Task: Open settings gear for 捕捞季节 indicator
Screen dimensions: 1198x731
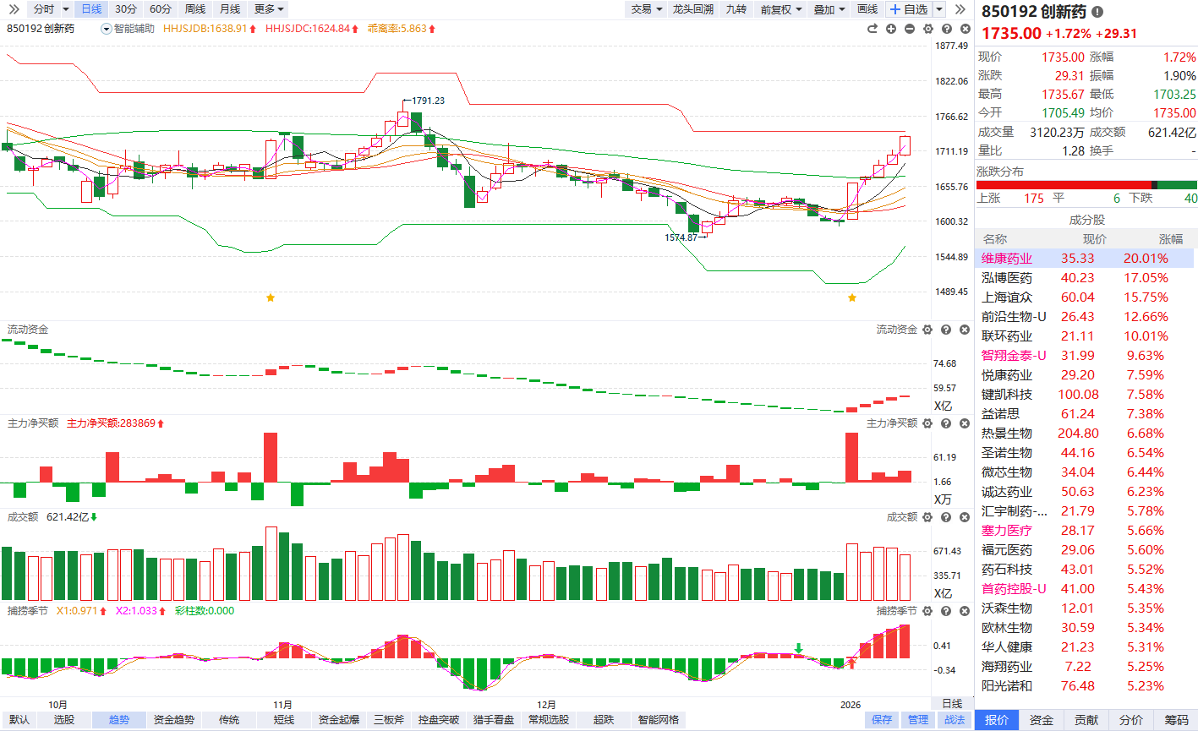Action: pos(927,611)
